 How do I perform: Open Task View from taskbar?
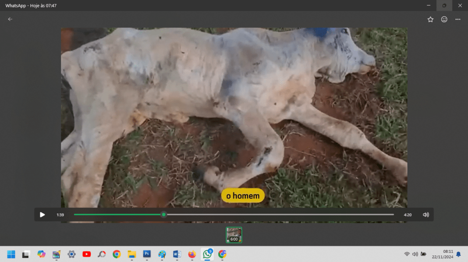pyautogui.click(x=26, y=254)
